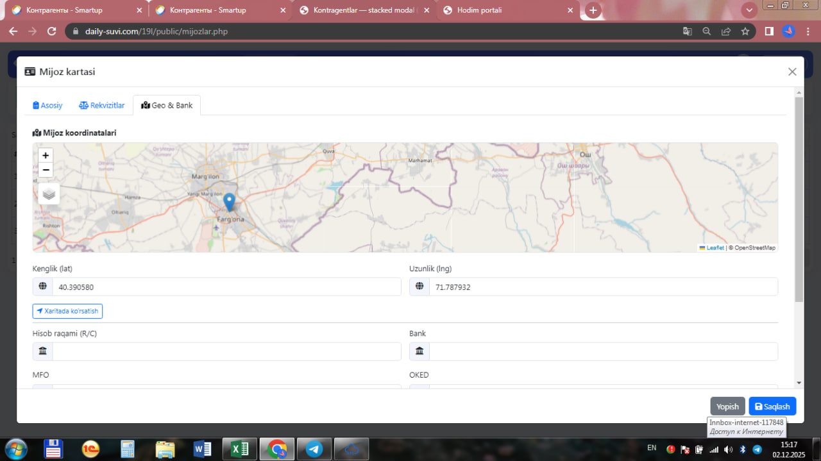
Task: Click the blue location marker on map
Action: (x=229, y=202)
